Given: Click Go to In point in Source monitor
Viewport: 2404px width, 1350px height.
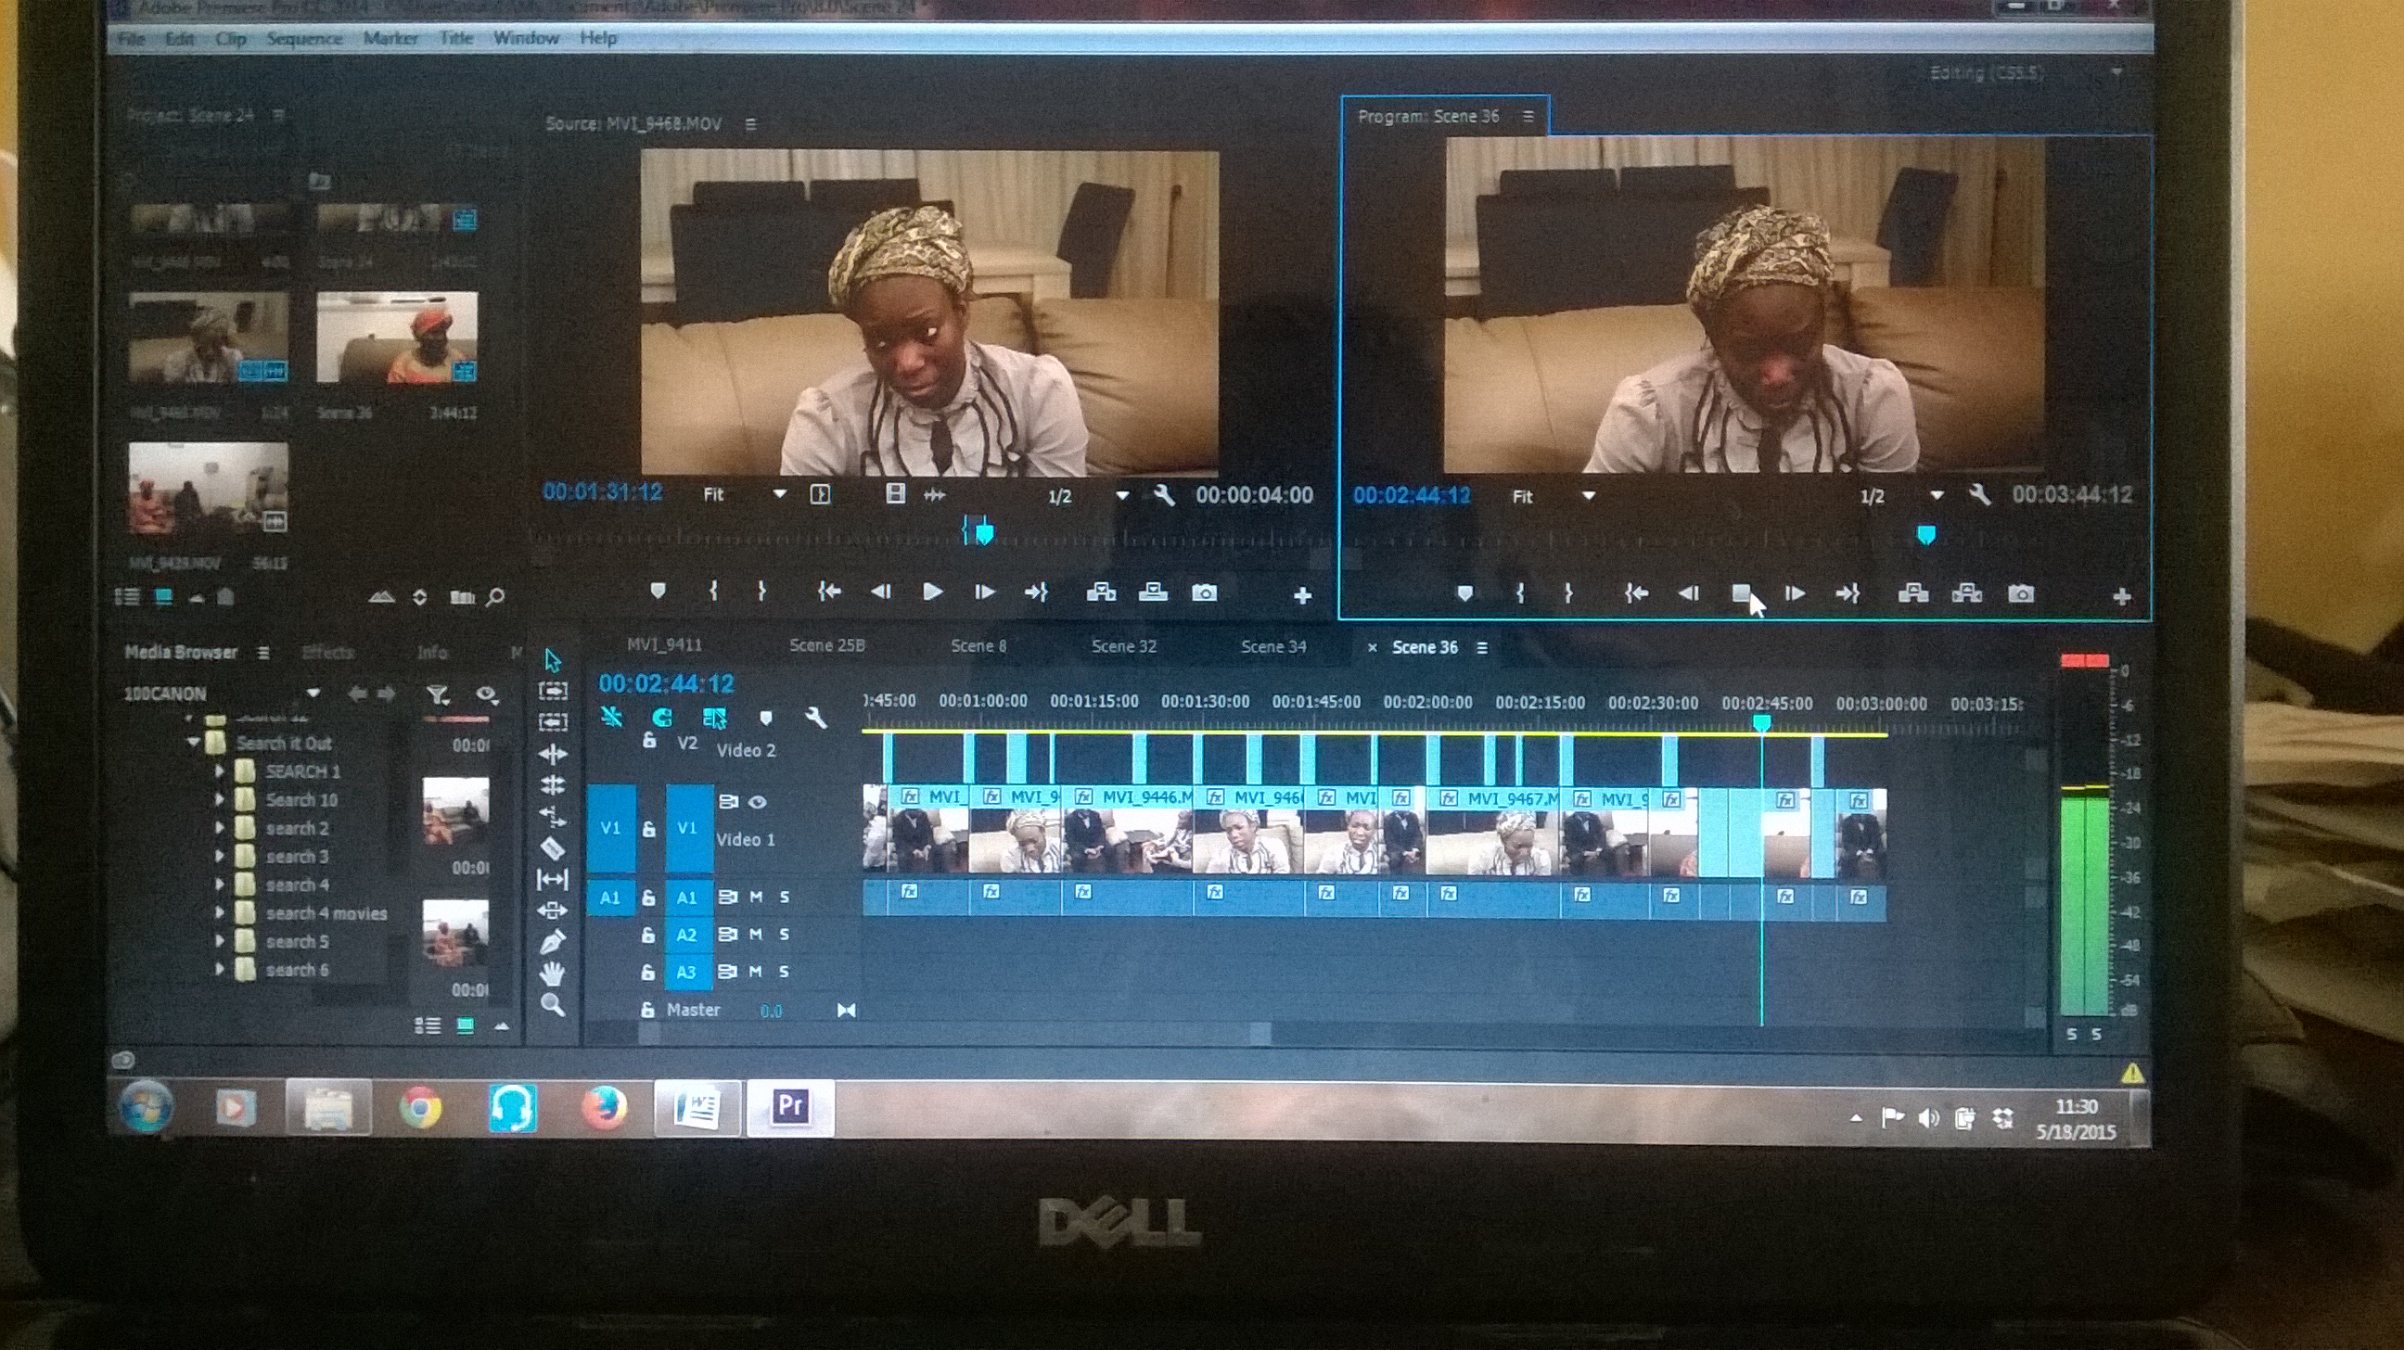Looking at the screenshot, I should [829, 592].
